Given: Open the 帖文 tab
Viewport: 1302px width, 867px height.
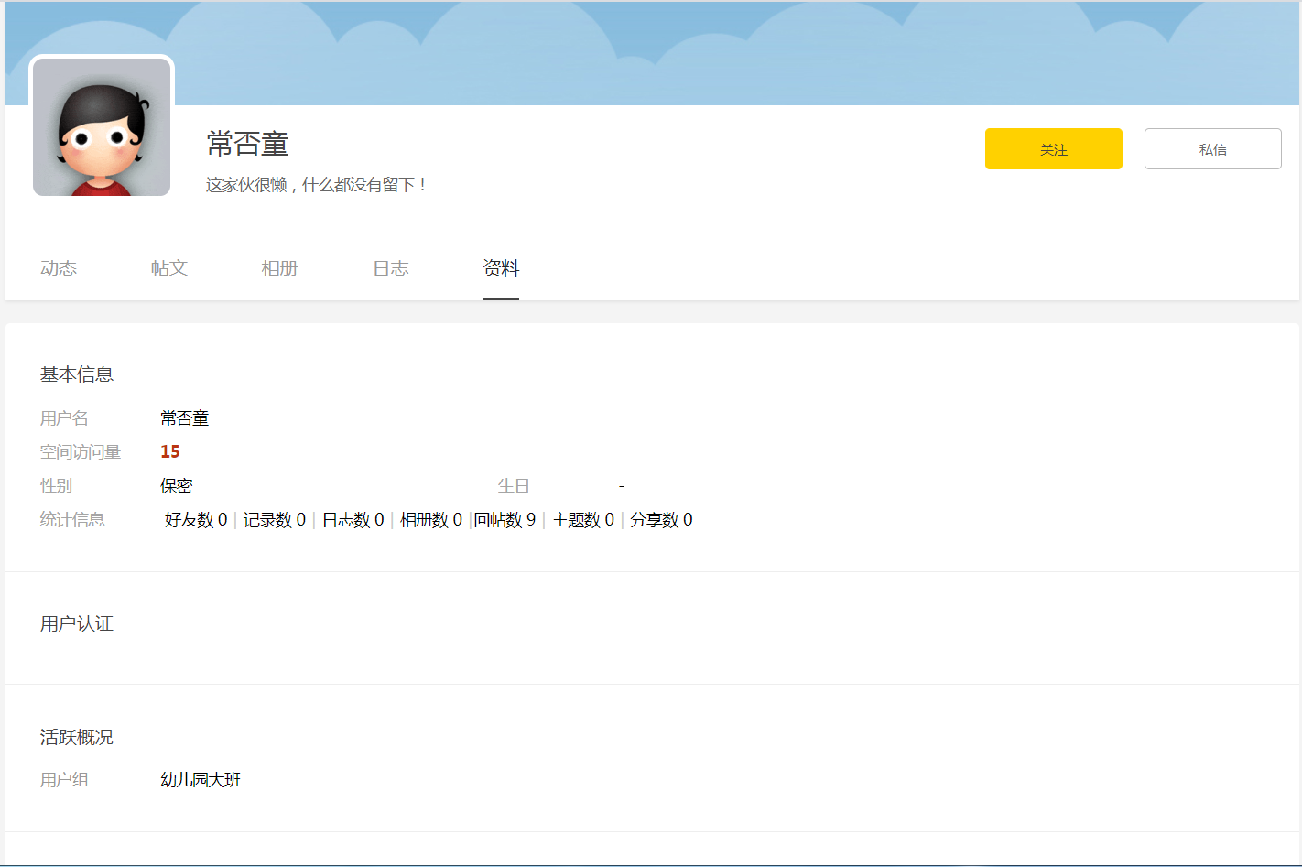Looking at the screenshot, I should coord(169,268).
